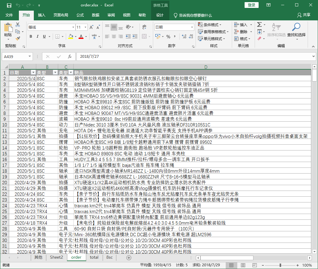Open Find and Select magnifier

(296, 27)
